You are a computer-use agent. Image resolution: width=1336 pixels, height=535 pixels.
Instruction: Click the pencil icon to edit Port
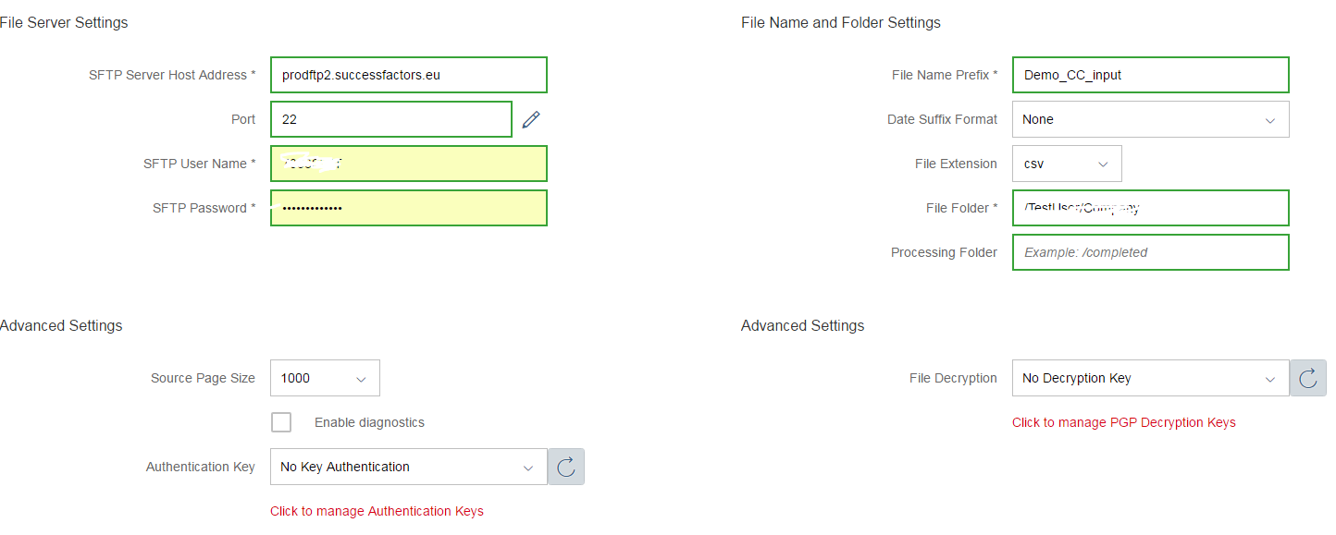pos(531,118)
